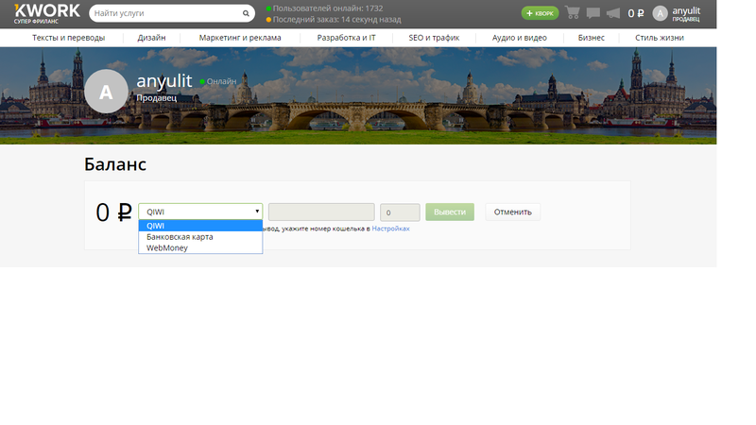Open the 'SEO и трафик' category menu
This screenshot has width=756, height=425.
[434, 38]
